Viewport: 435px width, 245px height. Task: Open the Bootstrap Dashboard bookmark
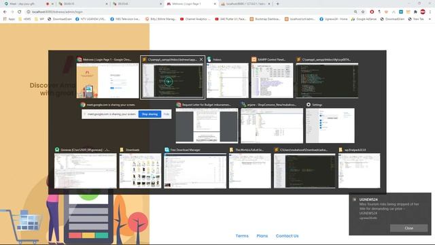[265, 19]
